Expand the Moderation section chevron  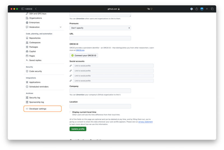(x=61, y=27)
